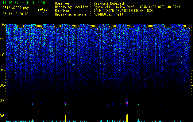Click the HROFFT 1.0.0 title text

[24, 2]
